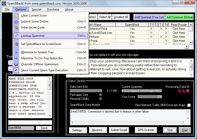Click spammer list scrollbar down arrow
The image size is (197, 139).
coord(191,42)
